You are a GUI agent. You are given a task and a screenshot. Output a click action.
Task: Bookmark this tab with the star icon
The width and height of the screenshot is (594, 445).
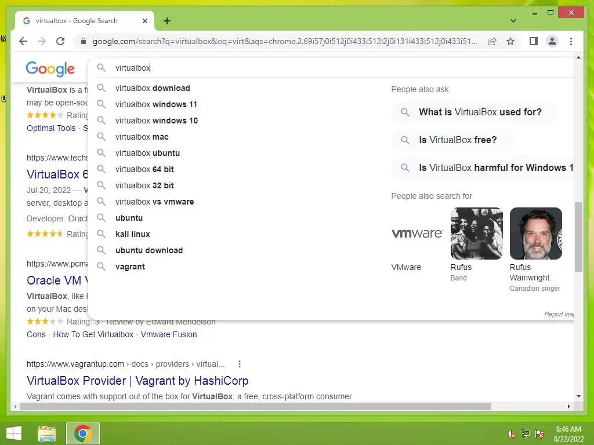(x=510, y=41)
